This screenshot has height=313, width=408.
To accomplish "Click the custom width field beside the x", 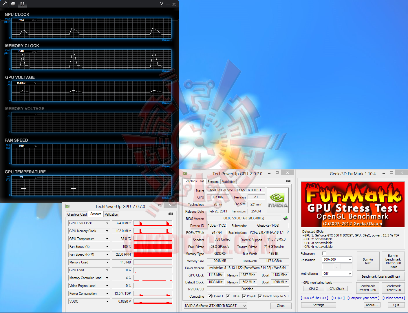I will click(328, 266).
